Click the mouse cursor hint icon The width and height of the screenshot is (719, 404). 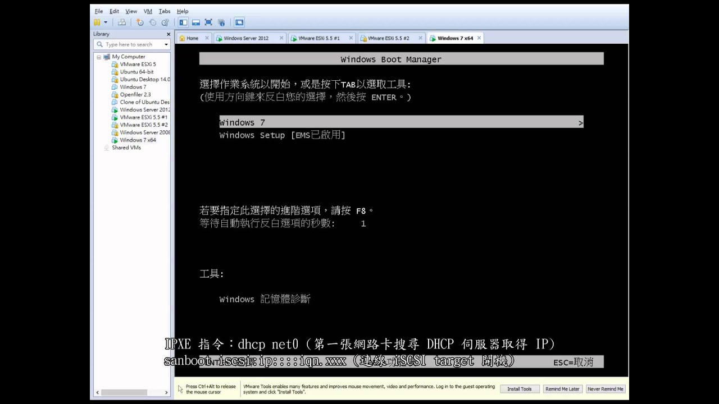(180, 389)
